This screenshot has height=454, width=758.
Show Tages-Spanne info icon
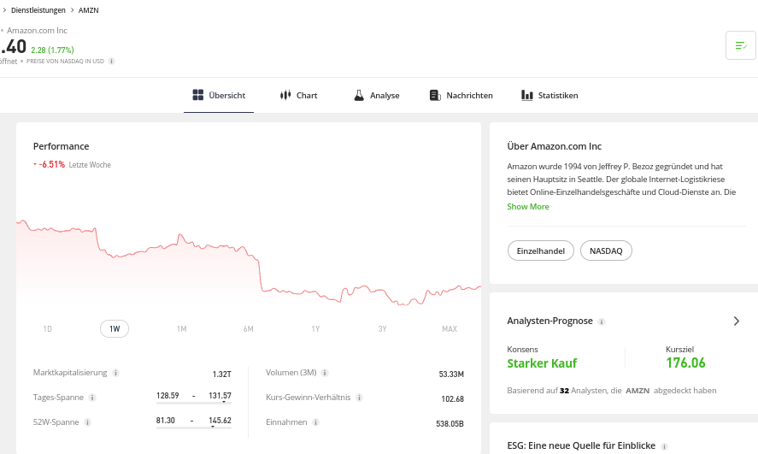(91, 398)
